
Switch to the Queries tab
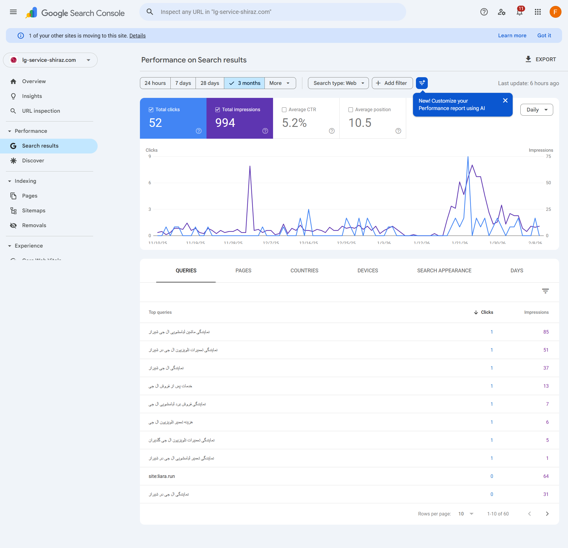pyautogui.click(x=186, y=271)
